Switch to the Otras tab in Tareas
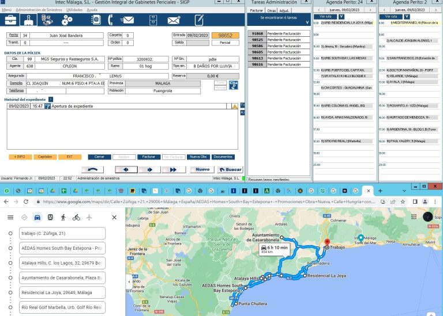The image size is (443, 316). 271,10
